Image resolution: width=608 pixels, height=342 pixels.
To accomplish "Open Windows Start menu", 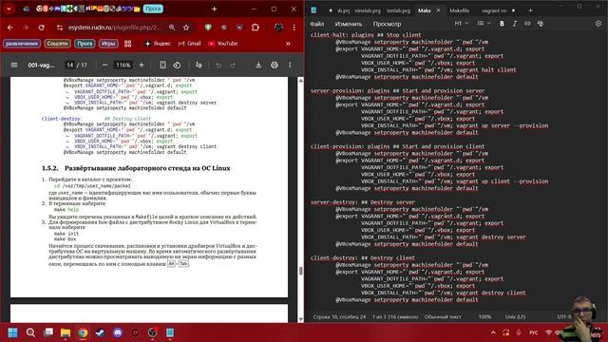I will point(12,332).
